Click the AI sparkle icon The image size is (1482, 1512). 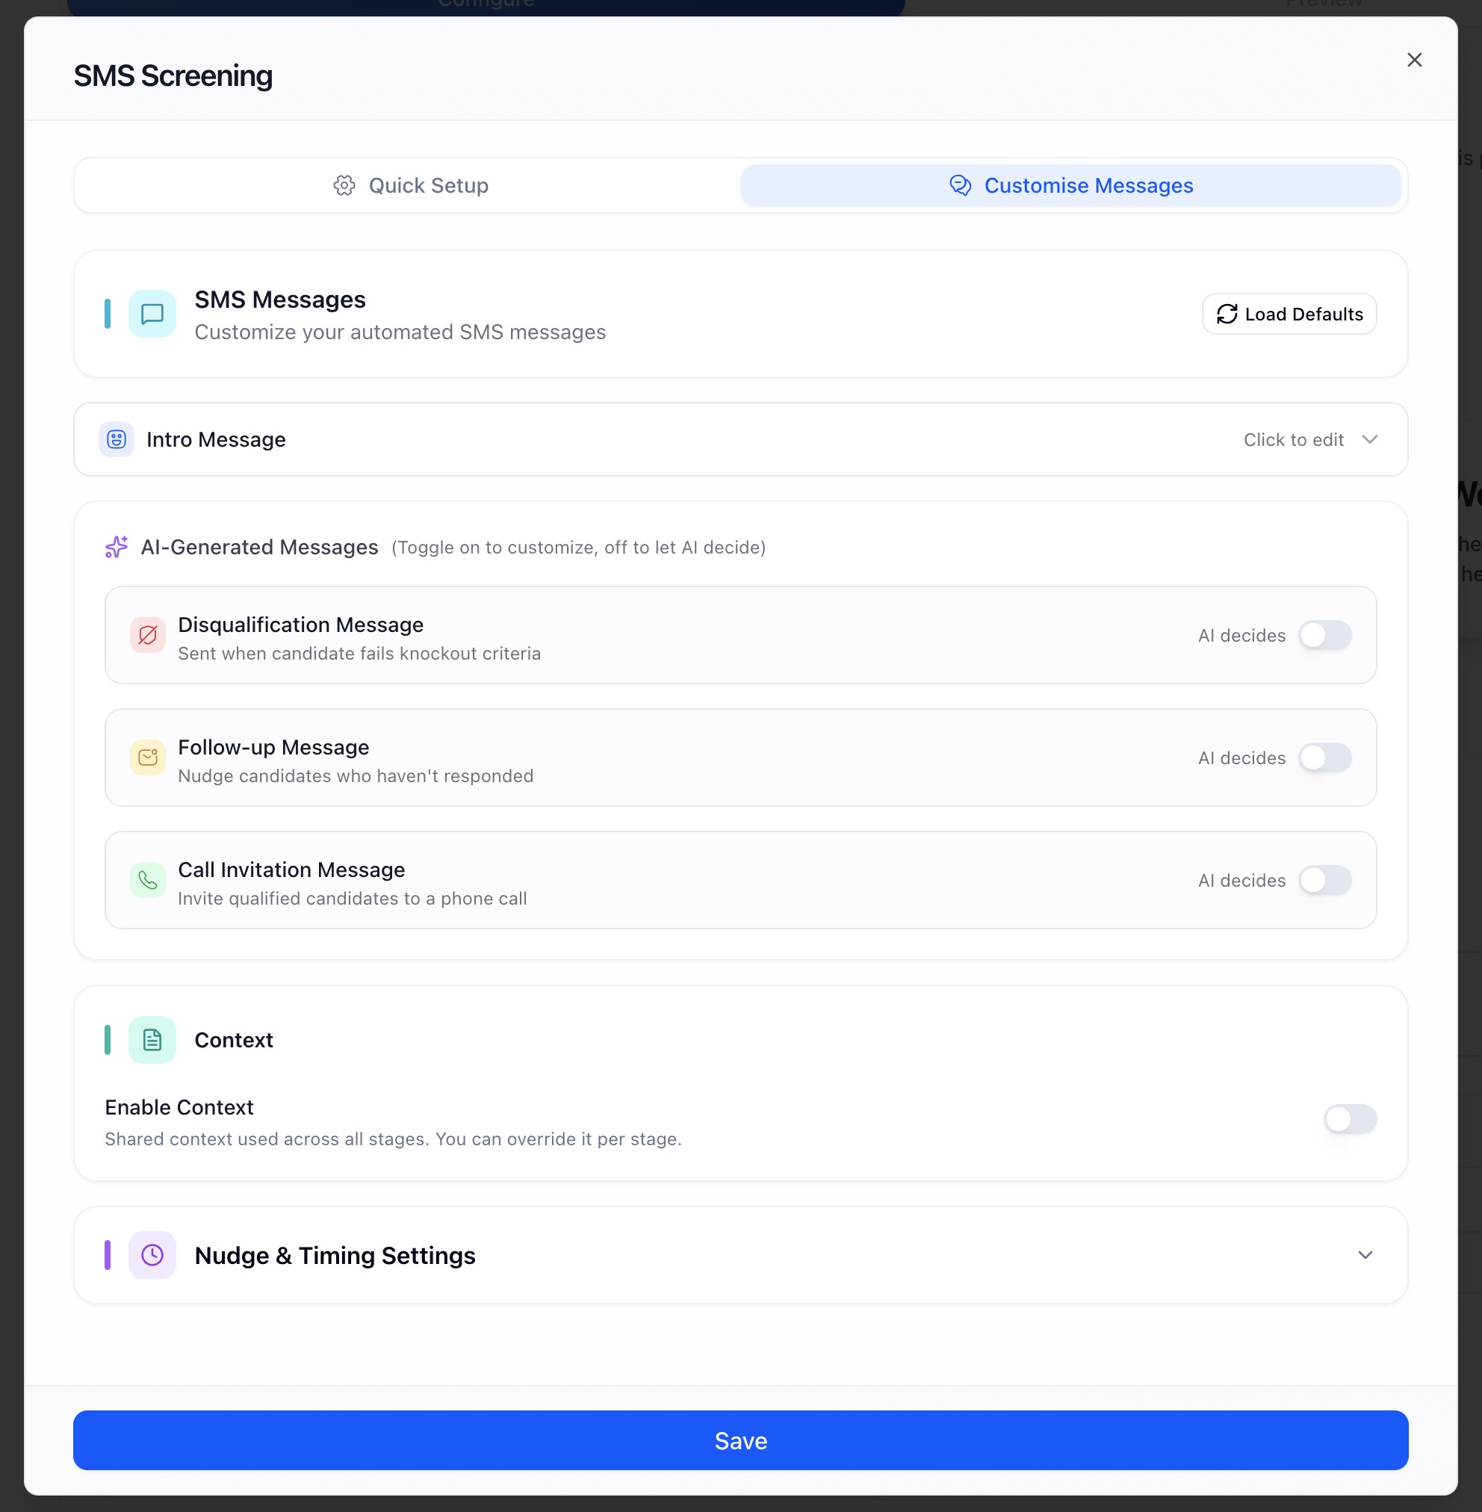(117, 548)
